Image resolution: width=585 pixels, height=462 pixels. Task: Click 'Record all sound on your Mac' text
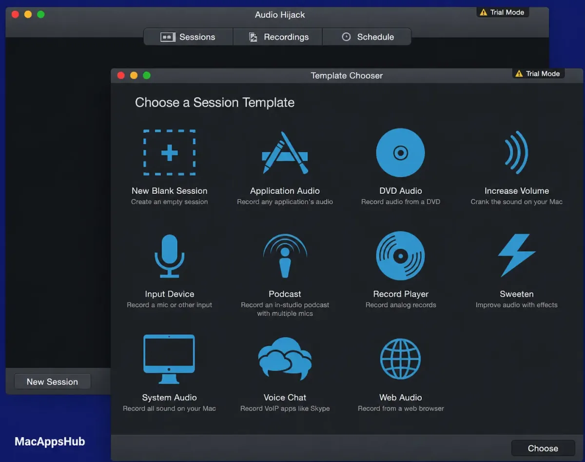coord(169,409)
